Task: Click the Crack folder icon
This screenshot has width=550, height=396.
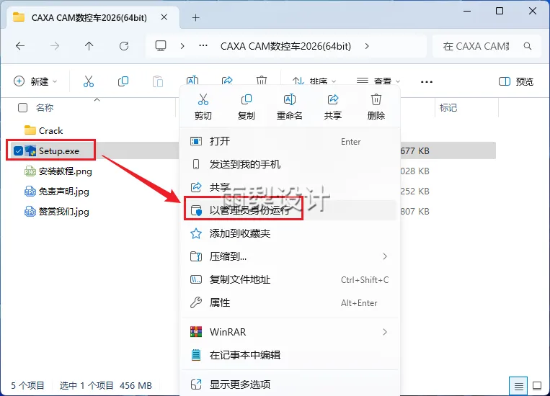Action: click(x=30, y=130)
